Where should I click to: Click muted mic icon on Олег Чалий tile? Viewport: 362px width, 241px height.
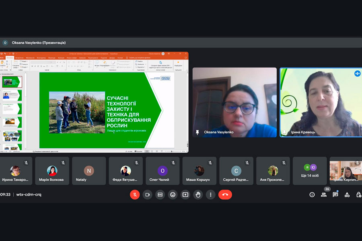pos(173,163)
